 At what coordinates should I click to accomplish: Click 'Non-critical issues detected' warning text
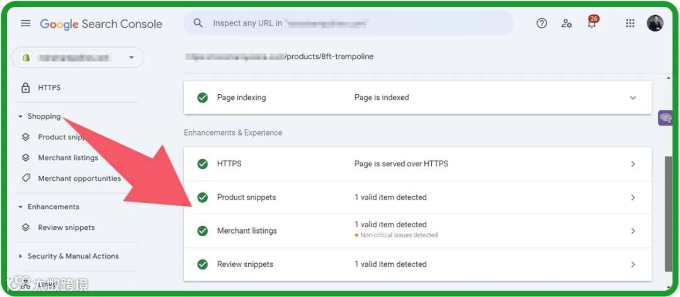click(x=399, y=235)
